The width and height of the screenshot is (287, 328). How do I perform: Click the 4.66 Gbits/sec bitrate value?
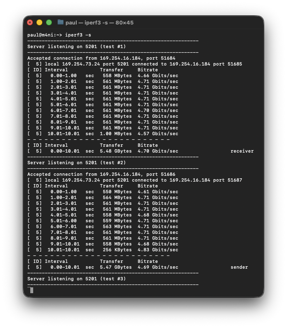tap(158, 75)
